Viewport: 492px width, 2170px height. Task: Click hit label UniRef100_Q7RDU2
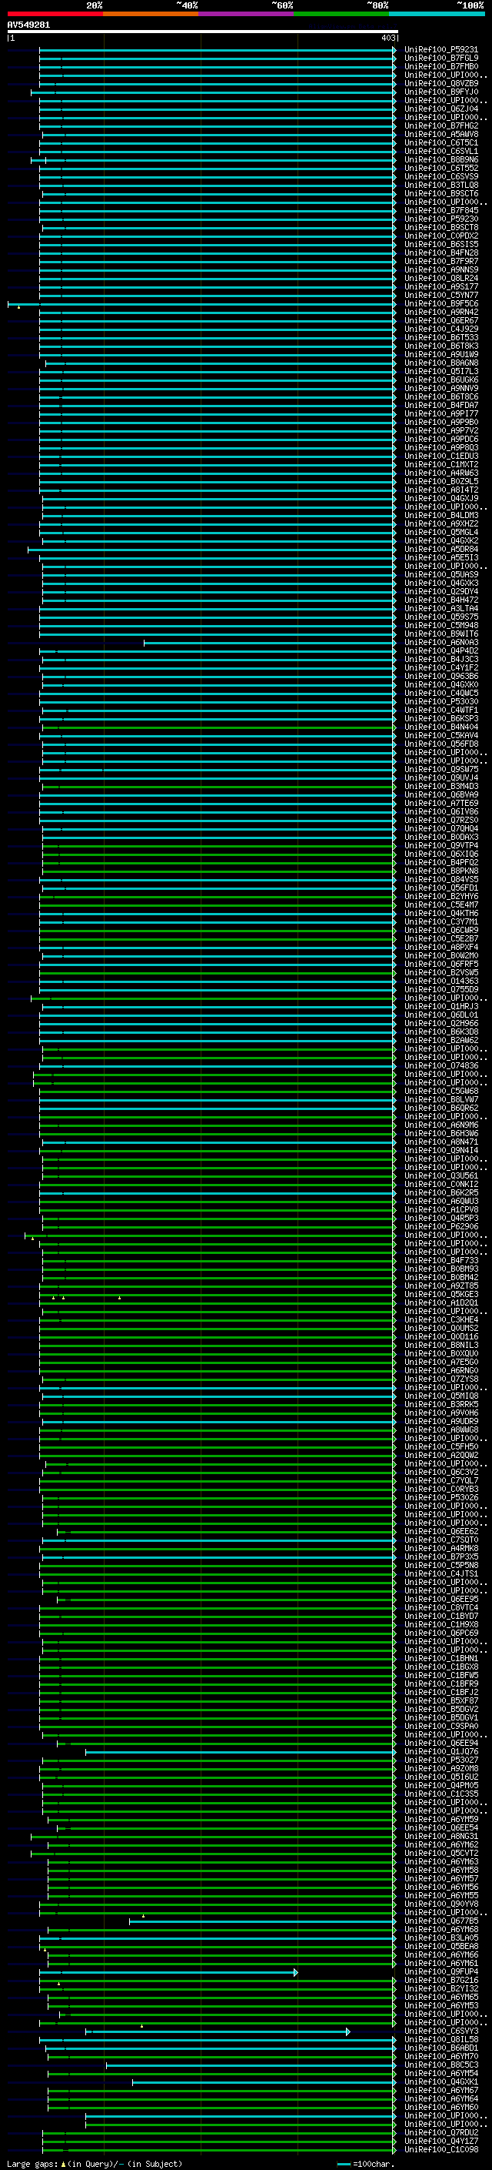(440, 2133)
